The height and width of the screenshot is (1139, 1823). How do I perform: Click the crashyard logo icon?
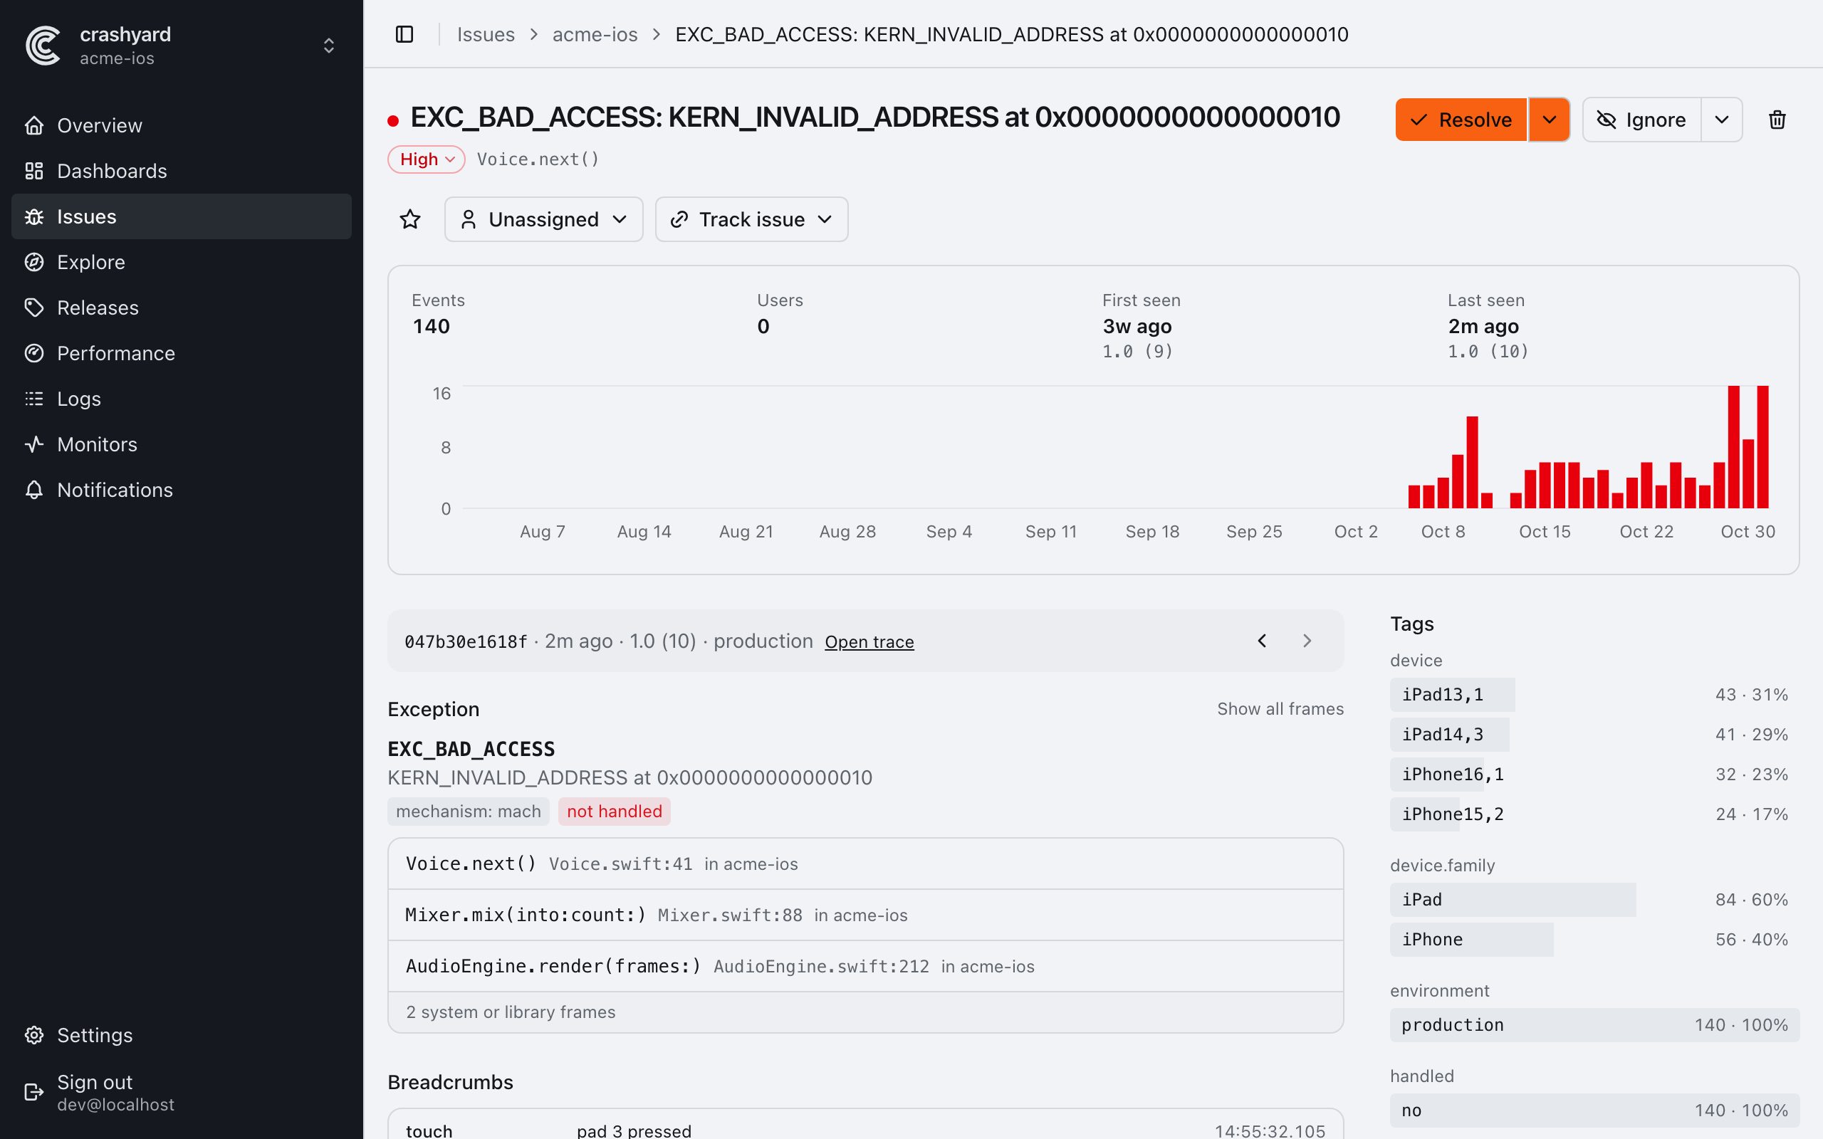[43, 45]
